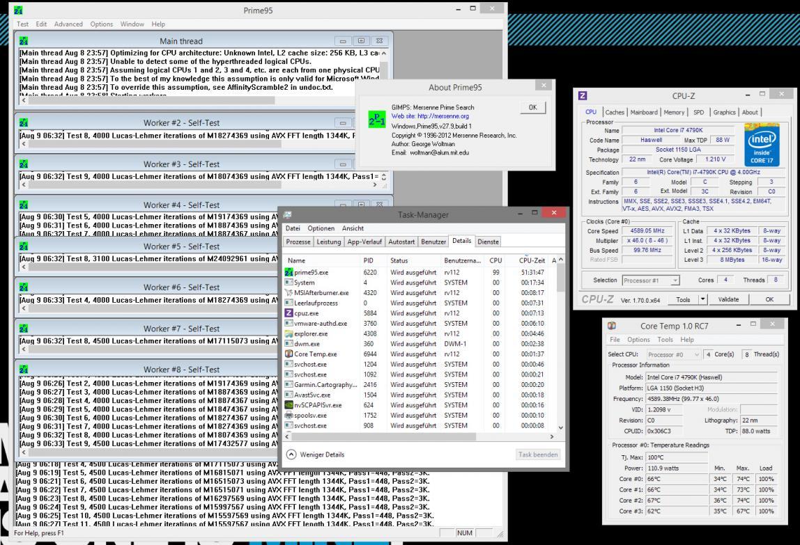Open the Window menu in Prime95
This screenshot has width=800, height=545.
click(132, 24)
